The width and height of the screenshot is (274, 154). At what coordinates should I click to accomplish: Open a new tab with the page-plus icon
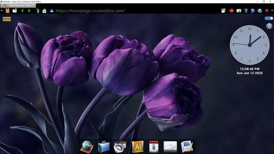(x=15, y=11)
